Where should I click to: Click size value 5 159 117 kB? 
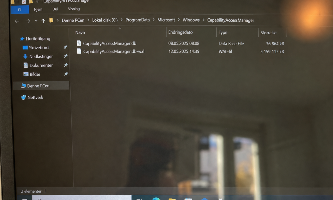coord(272,52)
